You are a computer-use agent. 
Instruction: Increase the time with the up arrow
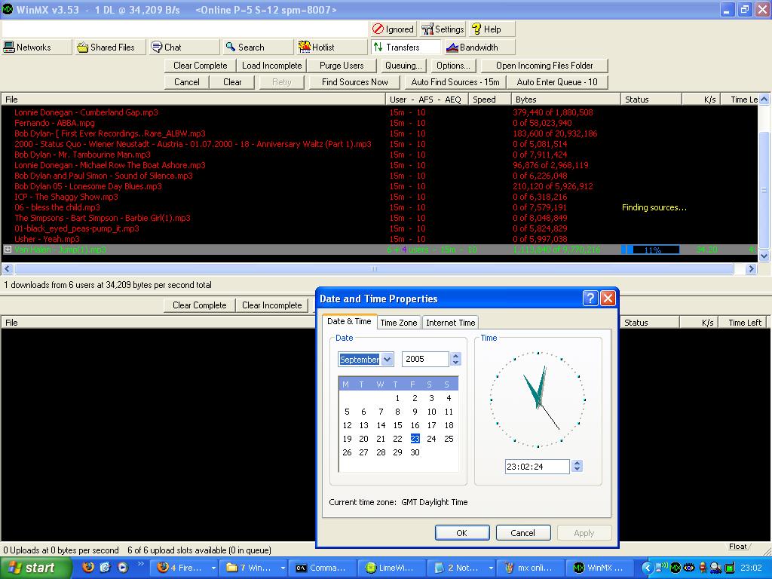(x=577, y=463)
